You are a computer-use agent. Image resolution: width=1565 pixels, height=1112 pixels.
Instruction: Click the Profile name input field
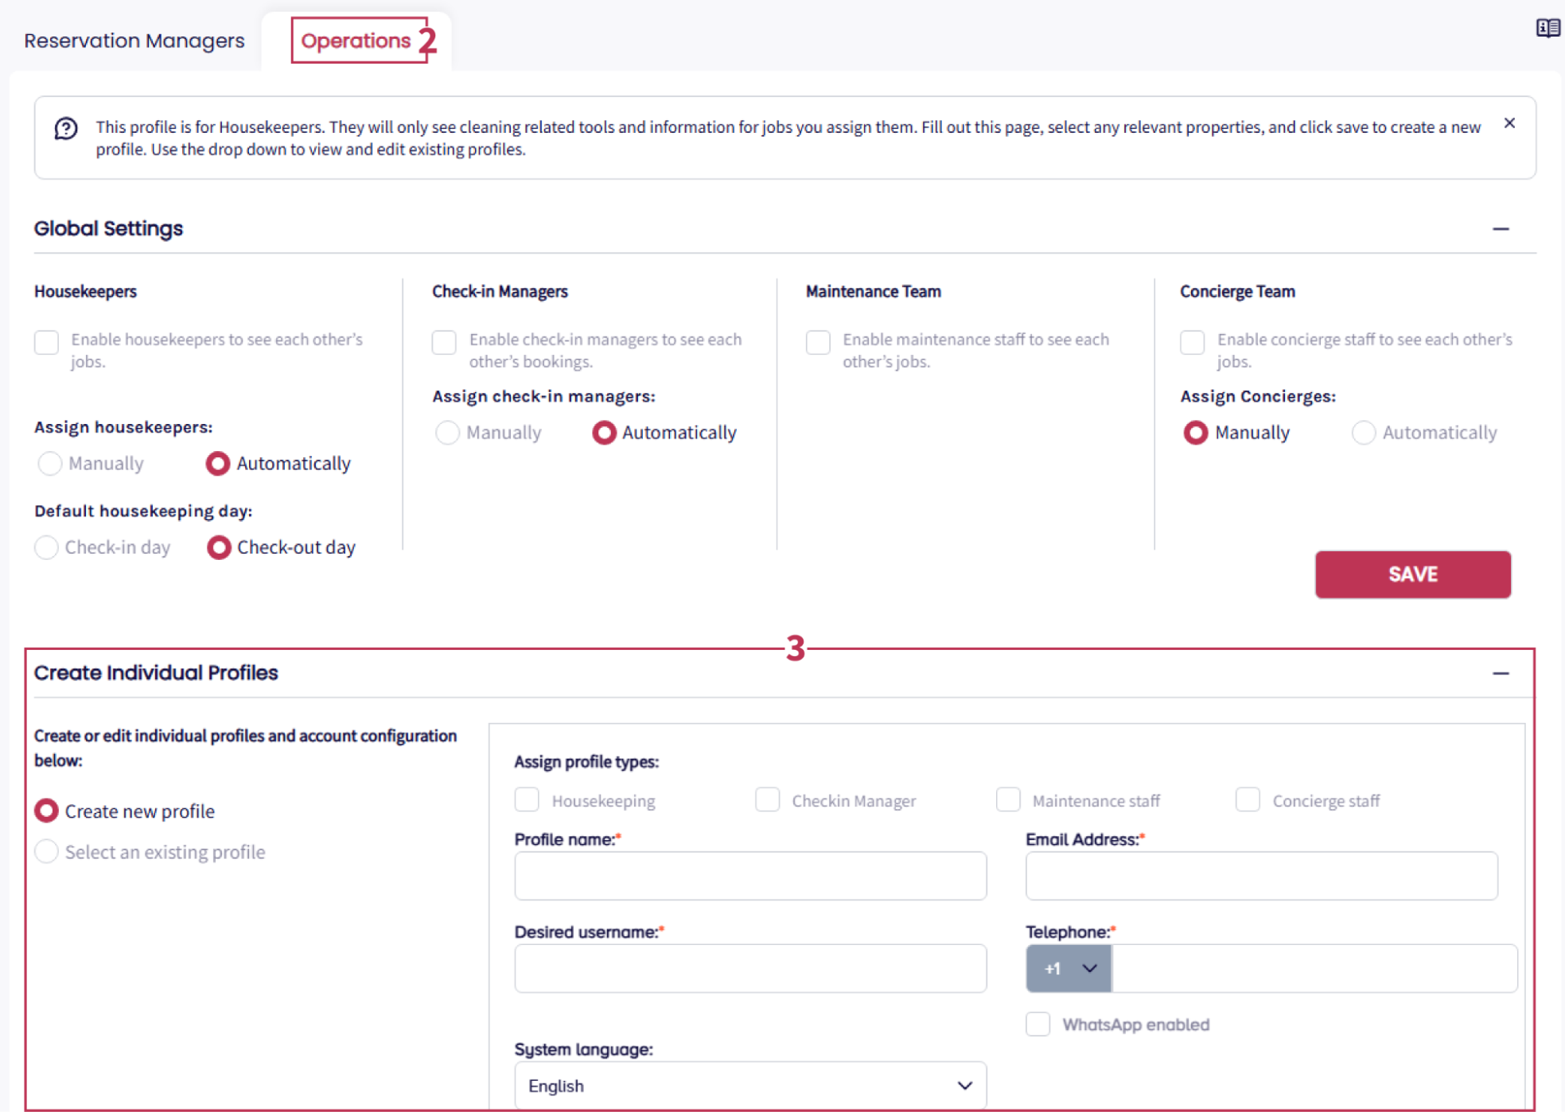tap(750, 876)
